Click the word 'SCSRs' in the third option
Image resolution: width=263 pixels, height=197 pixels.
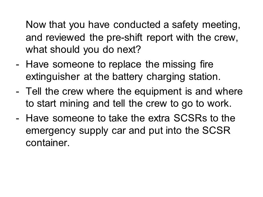coord(190,118)
